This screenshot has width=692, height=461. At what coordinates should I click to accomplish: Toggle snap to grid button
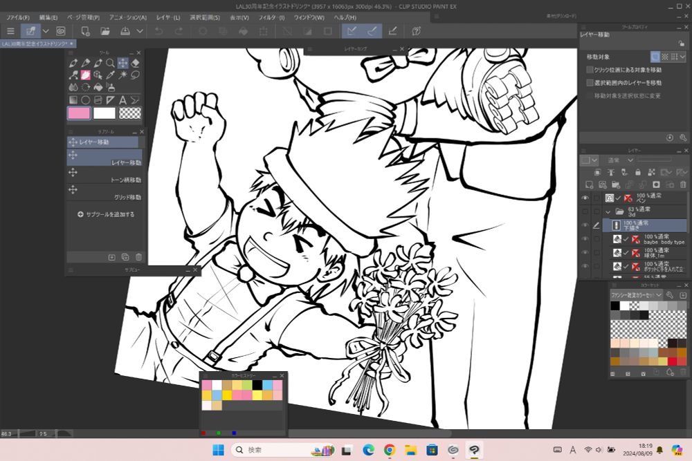click(392, 31)
